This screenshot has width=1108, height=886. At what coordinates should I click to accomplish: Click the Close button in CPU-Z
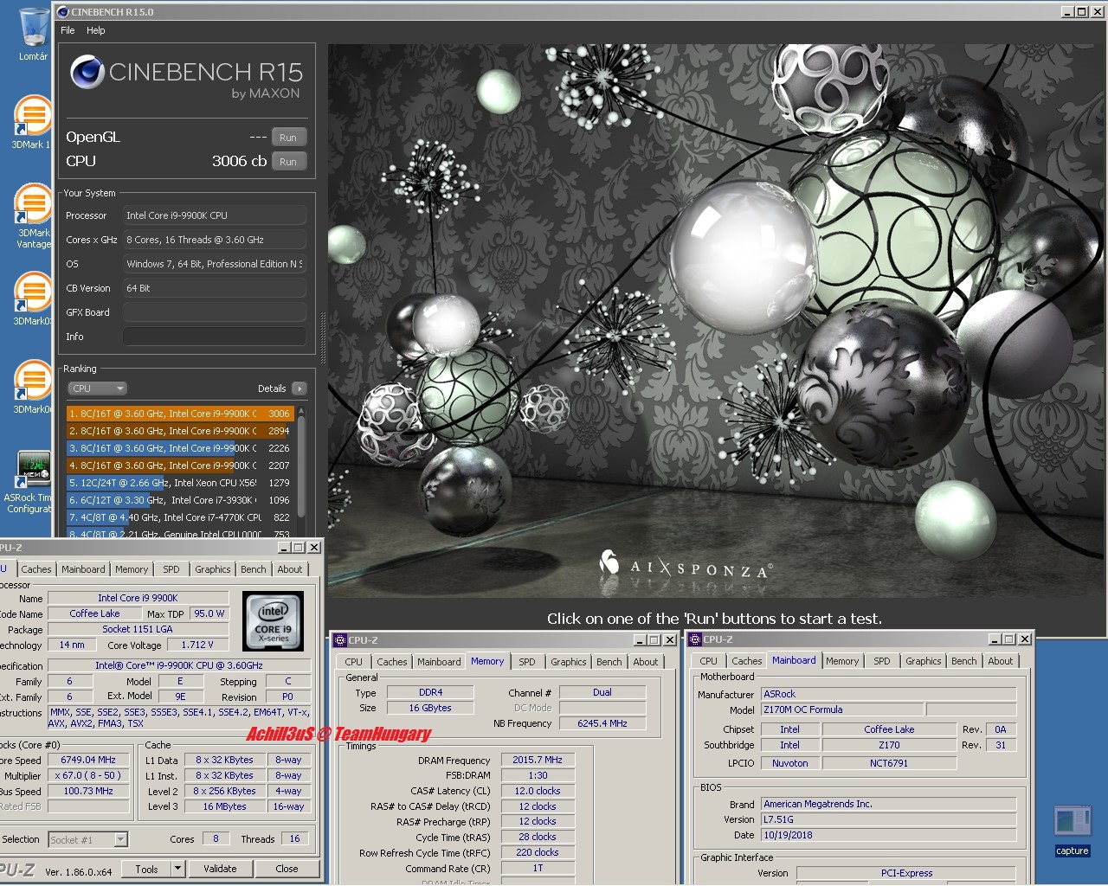[x=287, y=869]
